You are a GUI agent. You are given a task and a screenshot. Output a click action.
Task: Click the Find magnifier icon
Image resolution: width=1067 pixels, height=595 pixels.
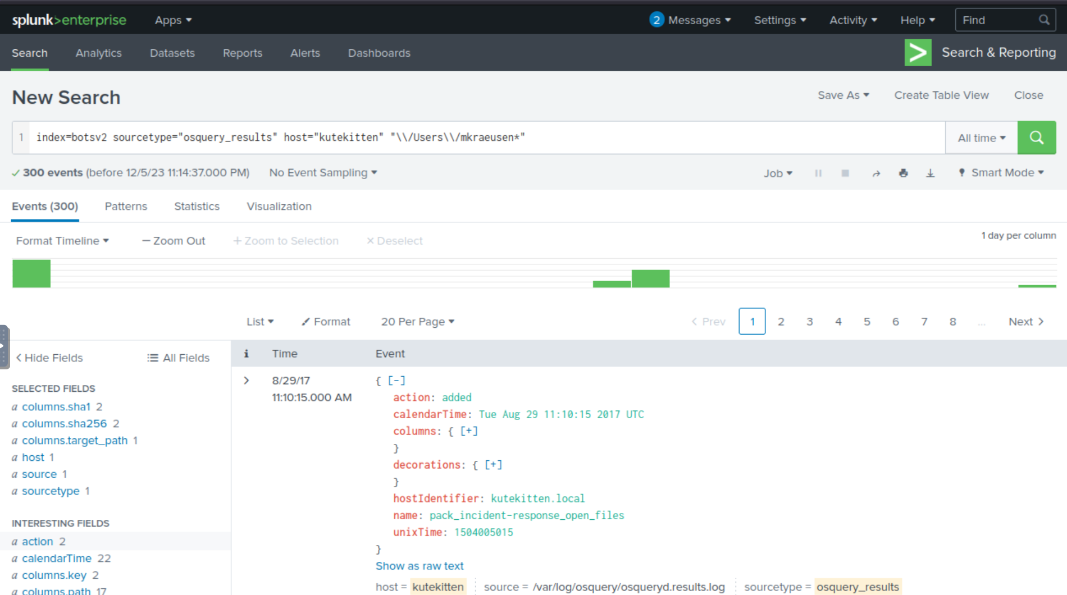pyautogui.click(x=1043, y=20)
